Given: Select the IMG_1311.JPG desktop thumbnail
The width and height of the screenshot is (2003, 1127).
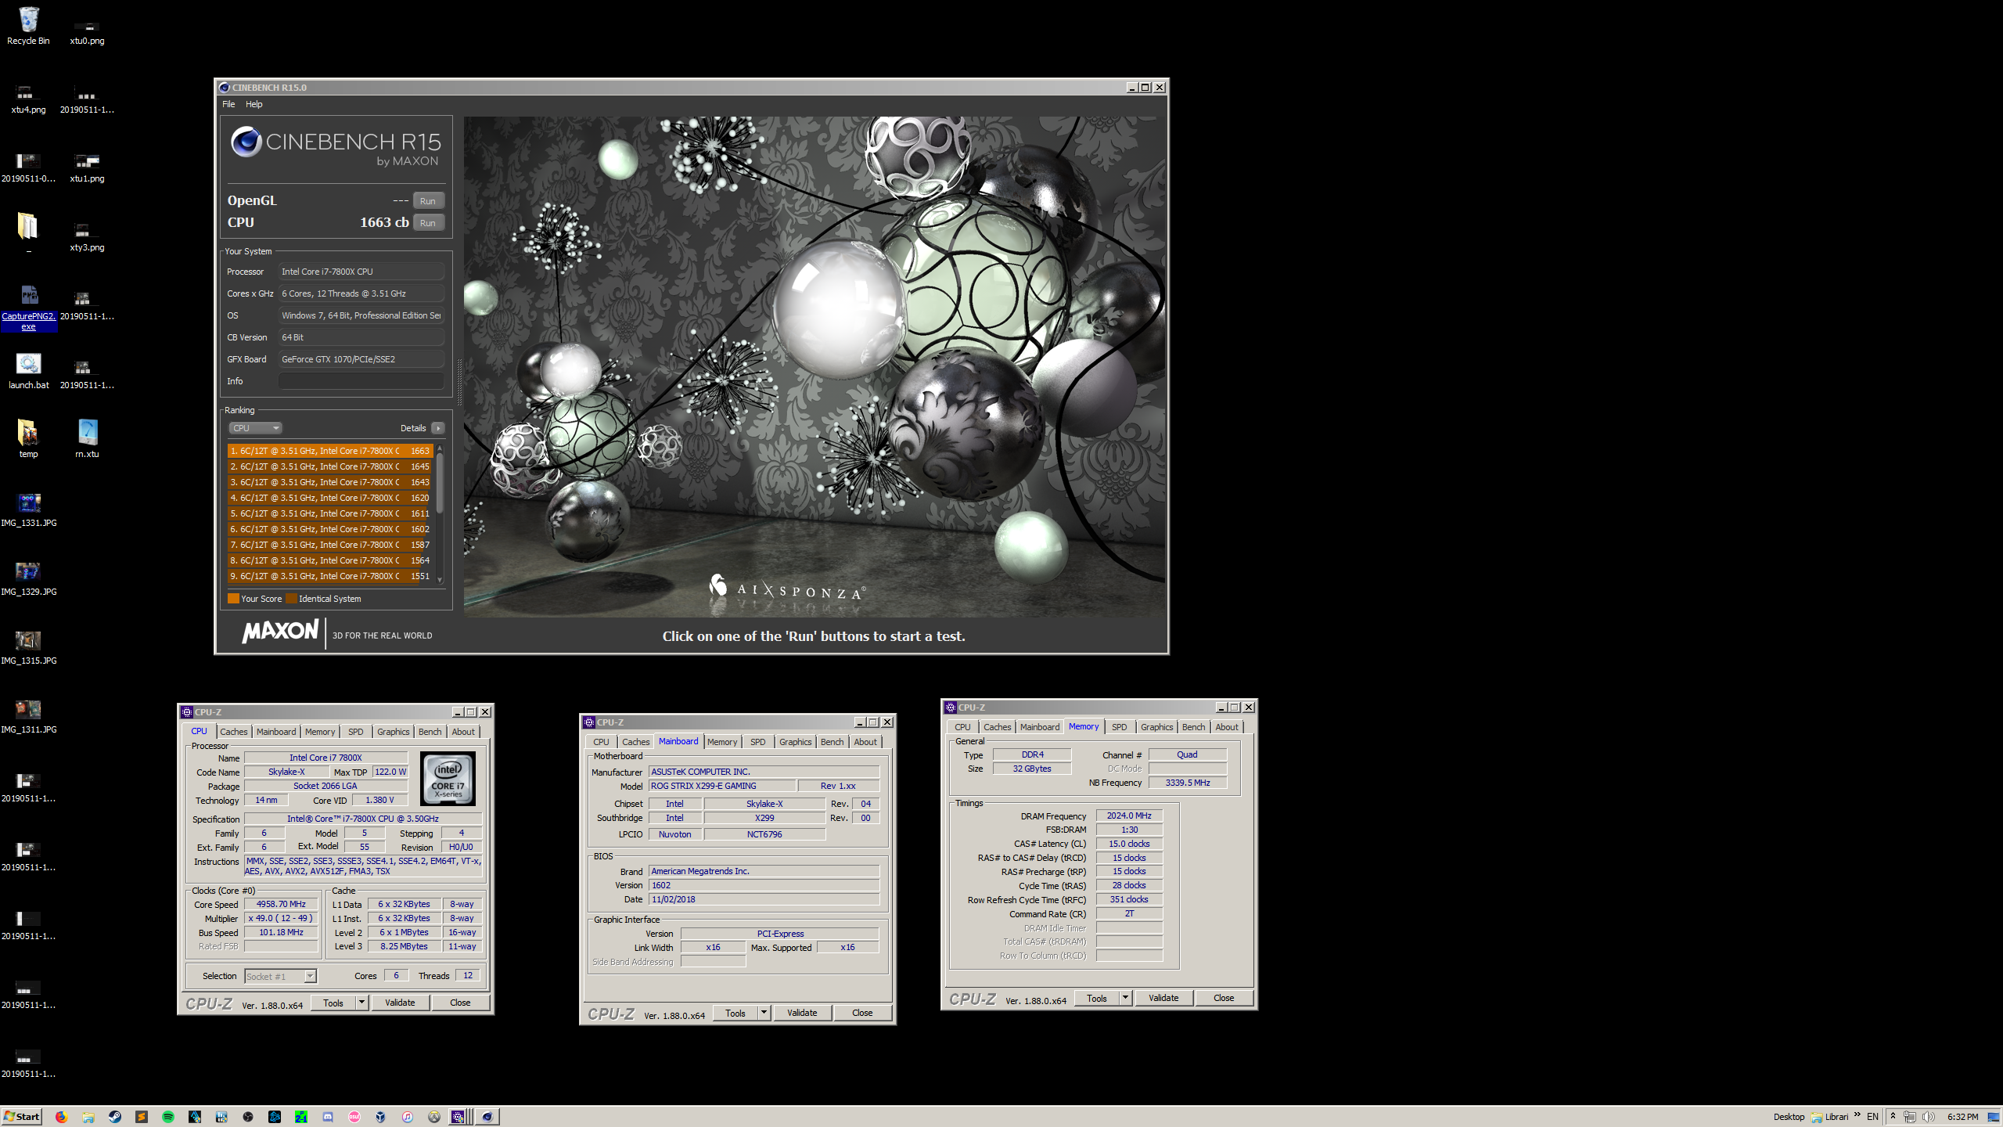Looking at the screenshot, I should tap(29, 715).
